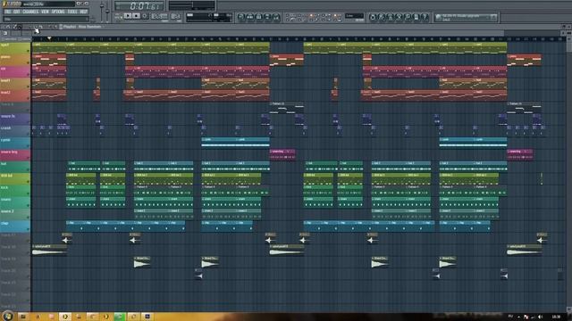Open the Browser shortcut icon
The height and width of the screenshot is (321, 572).
tap(267, 17)
